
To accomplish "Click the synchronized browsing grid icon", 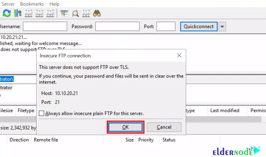I will pyautogui.click(x=86, y=13).
